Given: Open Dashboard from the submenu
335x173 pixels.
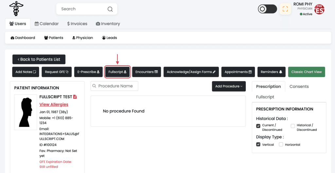Looking at the screenshot, I should [23, 38].
